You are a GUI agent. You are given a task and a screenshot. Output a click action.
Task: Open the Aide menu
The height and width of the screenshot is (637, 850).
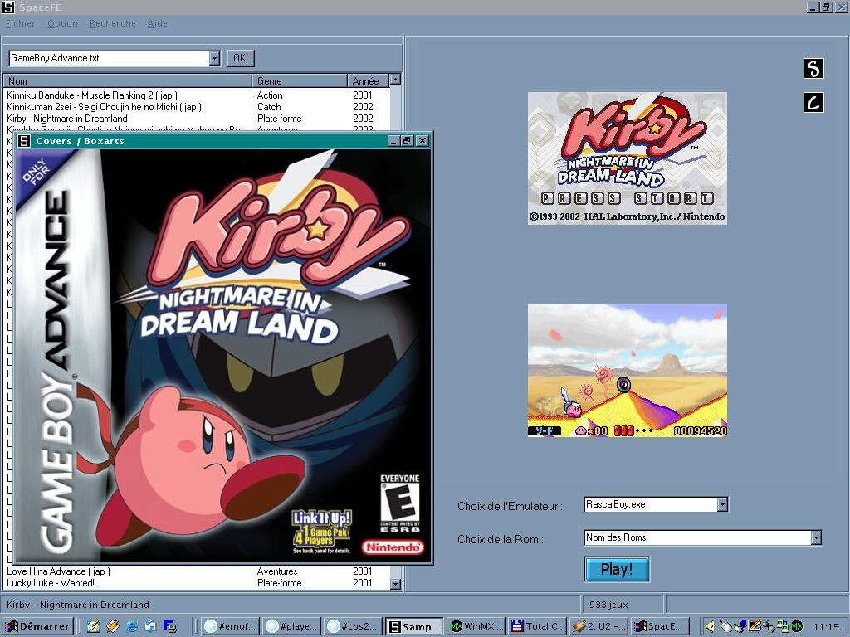(x=157, y=23)
